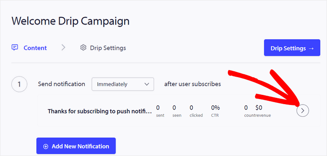Expand notification with the circled chevron

303,110
